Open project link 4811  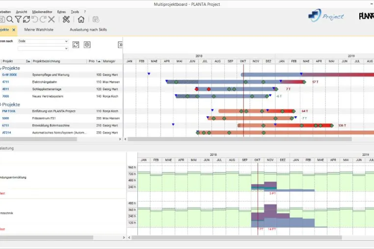tap(5, 89)
